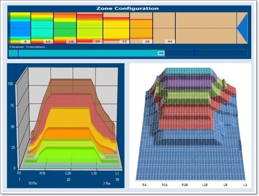Click the R11 axis label on right graph
This screenshot has width=259, height=196.
coord(164,184)
